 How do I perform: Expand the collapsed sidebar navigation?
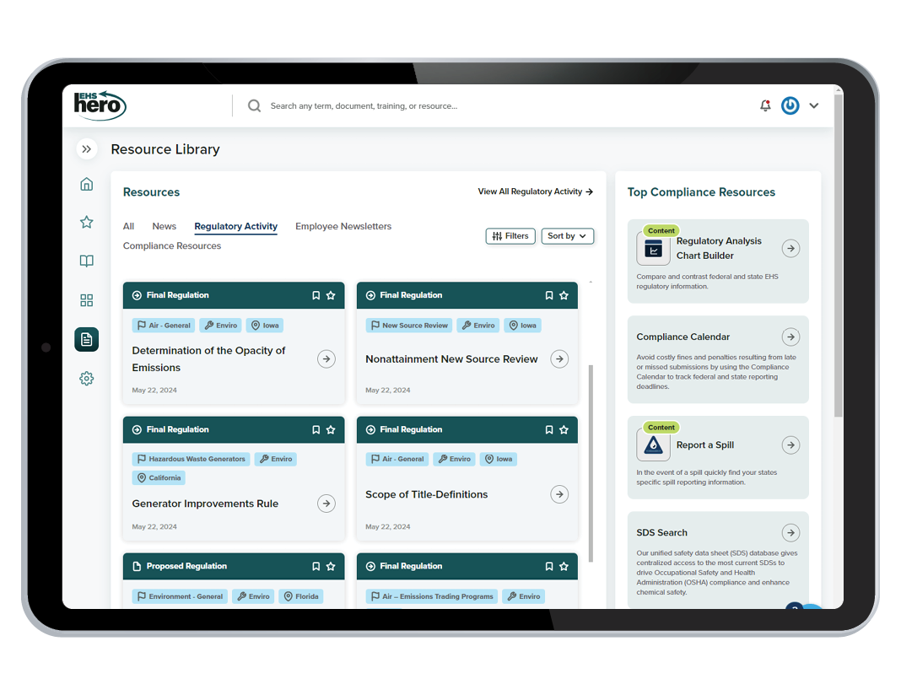coord(86,149)
